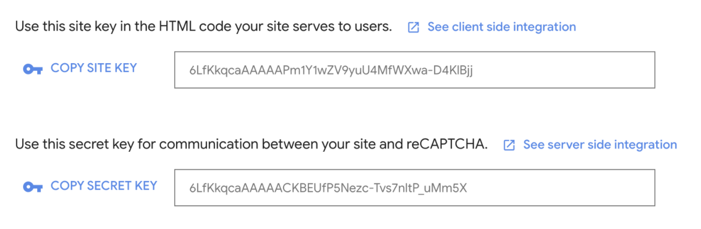Viewport: 701px width, 229px height.
Task: Open the See server side integration link
Action: pos(599,145)
